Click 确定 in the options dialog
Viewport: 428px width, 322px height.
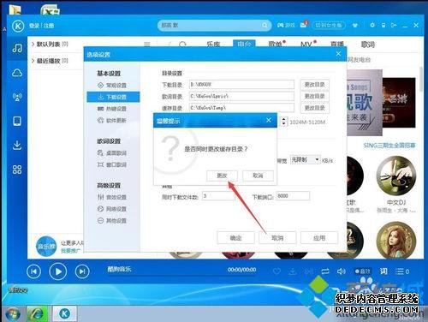235,238
